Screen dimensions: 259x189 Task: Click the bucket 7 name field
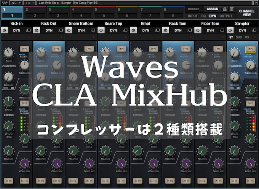[x=150, y=16]
